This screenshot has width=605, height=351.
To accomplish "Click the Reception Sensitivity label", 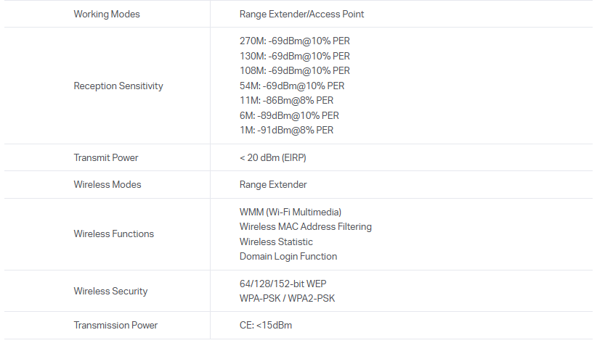I will [118, 86].
